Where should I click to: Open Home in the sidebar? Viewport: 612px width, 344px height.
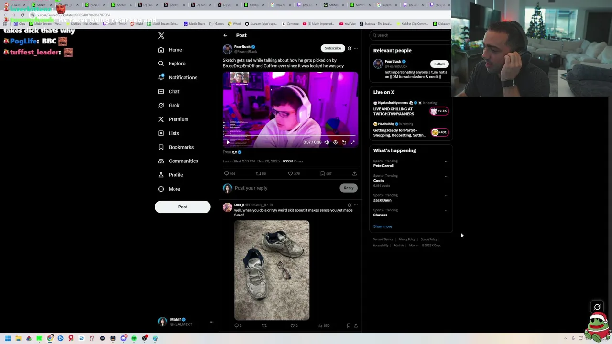click(170, 50)
